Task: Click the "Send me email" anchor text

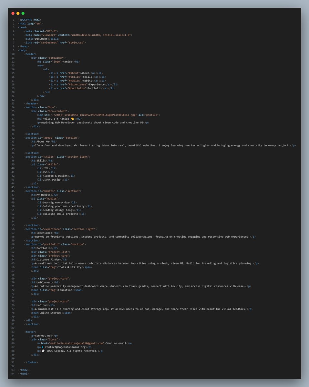Action: coord(116,343)
